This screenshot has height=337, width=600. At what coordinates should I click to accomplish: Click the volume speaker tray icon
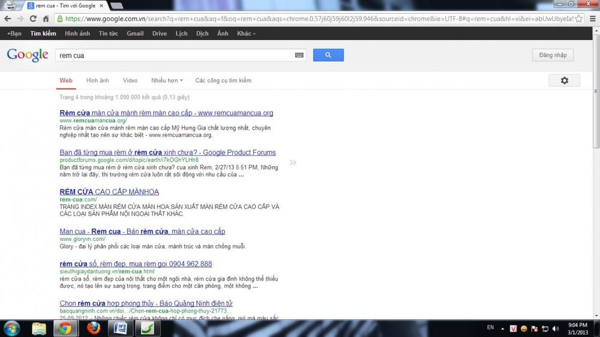click(x=556, y=329)
